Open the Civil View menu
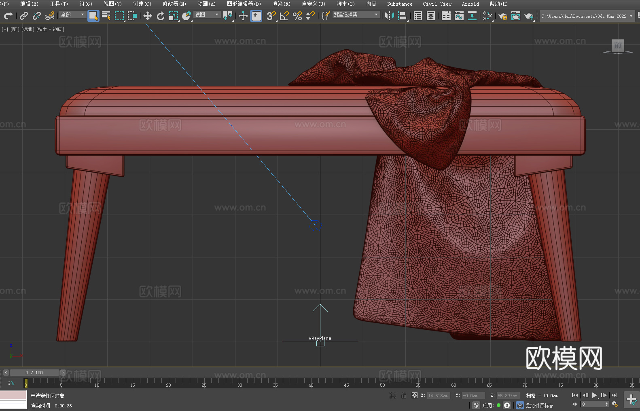 pyautogui.click(x=437, y=4)
